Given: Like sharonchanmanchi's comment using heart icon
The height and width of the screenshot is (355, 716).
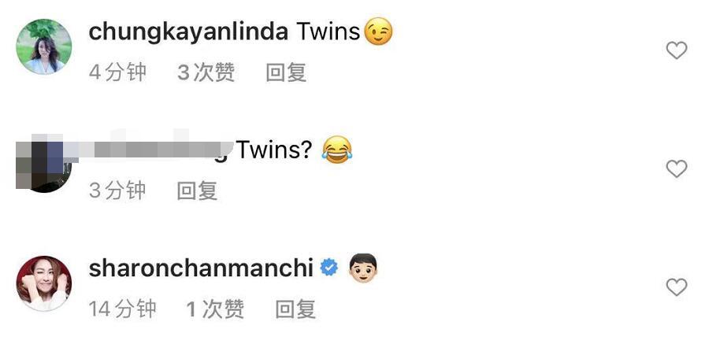Looking at the screenshot, I should (677, 287).
